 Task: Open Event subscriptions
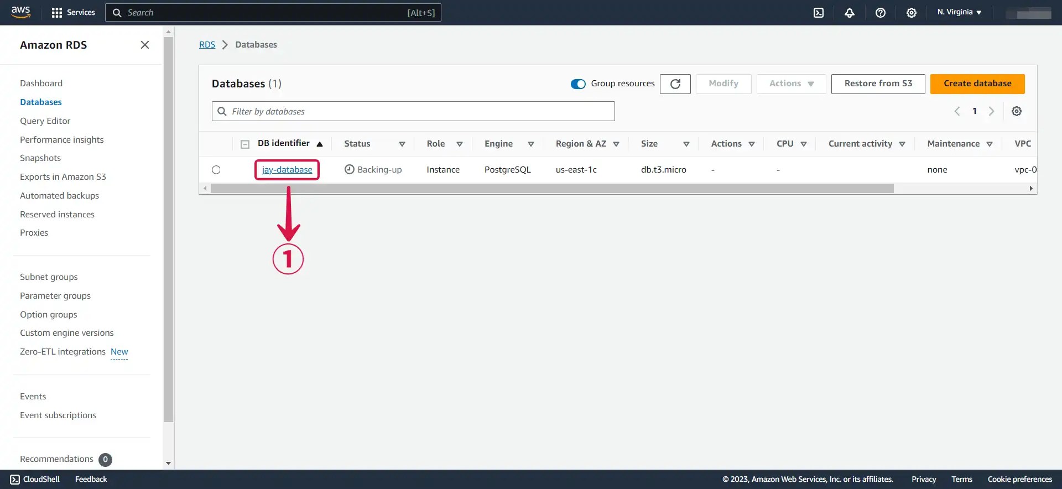(58, 415)
